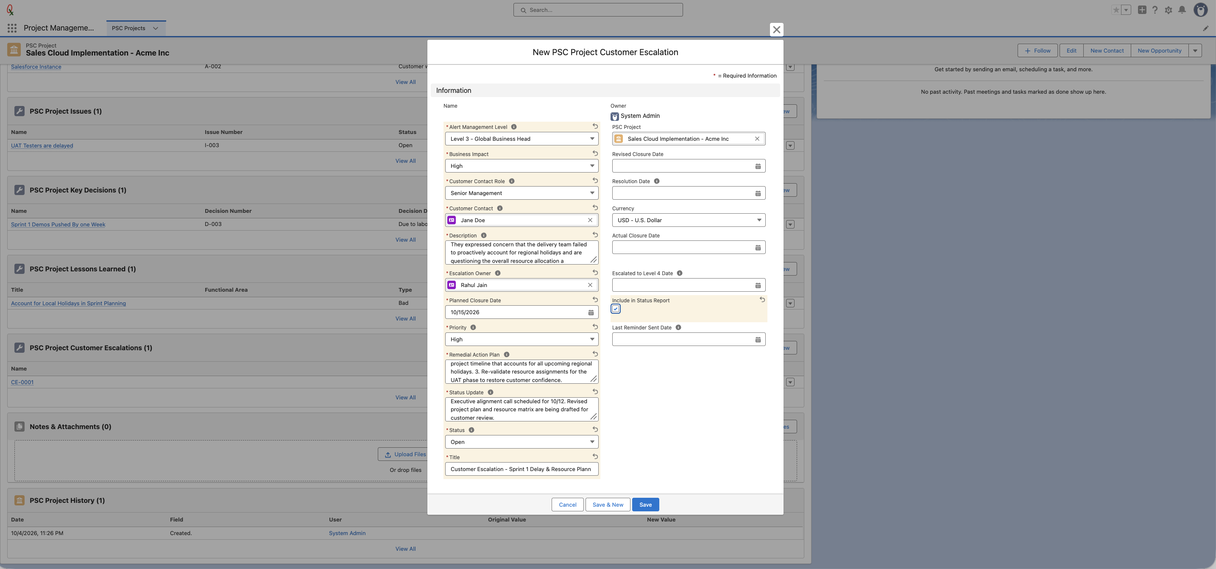Screen dimensions: 1216x569
Task: Cancel the new escalation dialog
Action: coord(567,504)
